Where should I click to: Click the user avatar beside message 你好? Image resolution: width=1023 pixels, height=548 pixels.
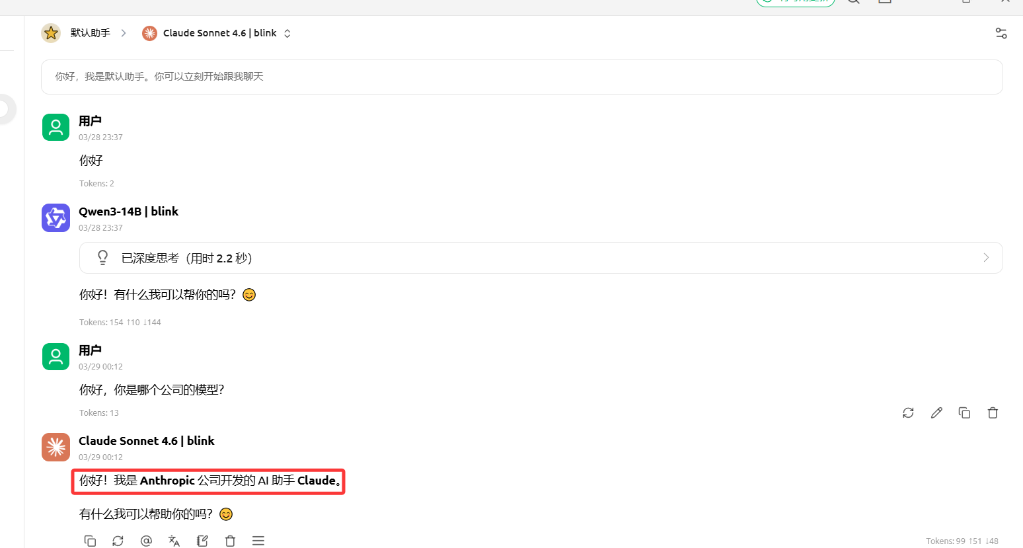click(56, 127)
